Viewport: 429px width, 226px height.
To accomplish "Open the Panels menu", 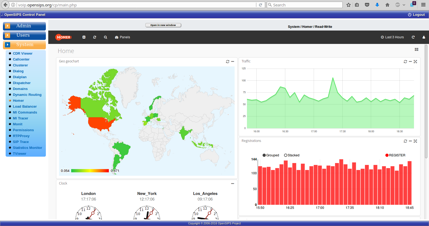I will 123,37.
